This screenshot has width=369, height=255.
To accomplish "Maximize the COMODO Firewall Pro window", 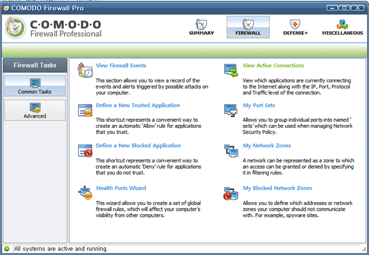I will coord(344,7).
